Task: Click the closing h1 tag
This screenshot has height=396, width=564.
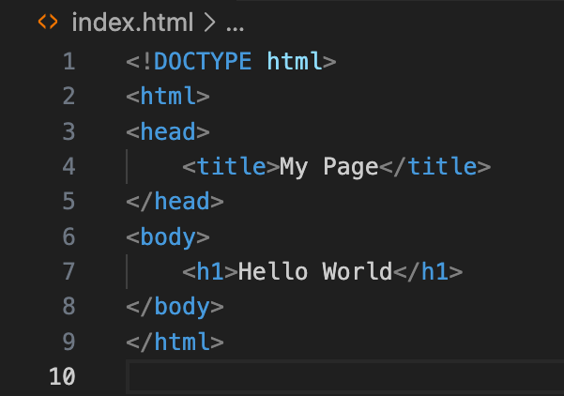Action: pos(428,271)
